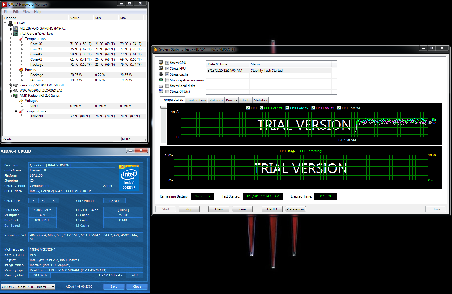452x294 pixels.
Task: Click thermometer icon of Intel Core Temperatures node
Action: (21, 39)
